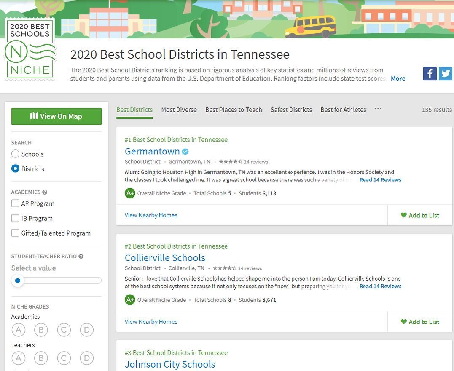The width and height of the screenshot is (454, 371).
Task: Select Academics grade C filter
Action: tap(64, 330)
